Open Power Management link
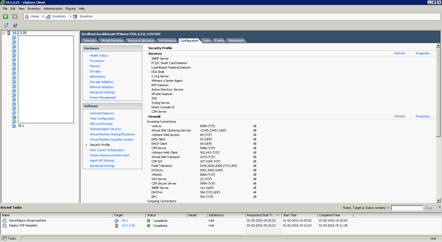 (x=103, y=98)
